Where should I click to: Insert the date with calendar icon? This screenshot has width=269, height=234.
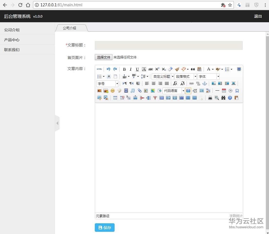[x=224, y=91]
